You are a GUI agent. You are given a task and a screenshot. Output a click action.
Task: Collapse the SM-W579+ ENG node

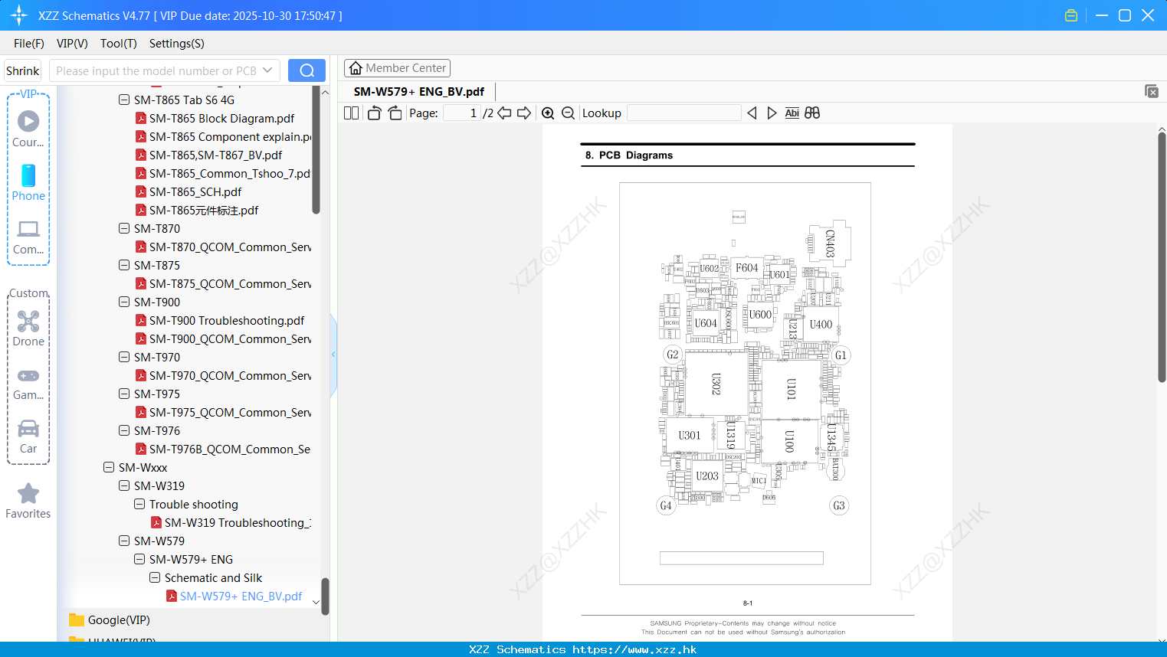[139, 559]
